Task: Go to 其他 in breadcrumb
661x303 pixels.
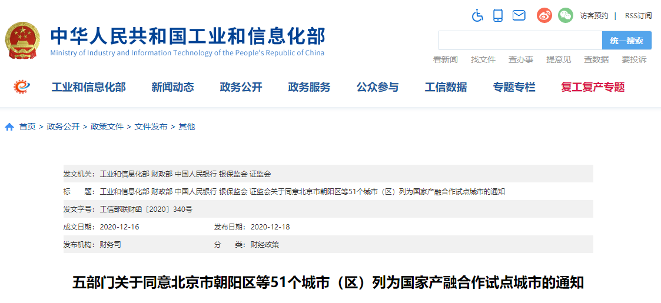Action: (187, 126)
